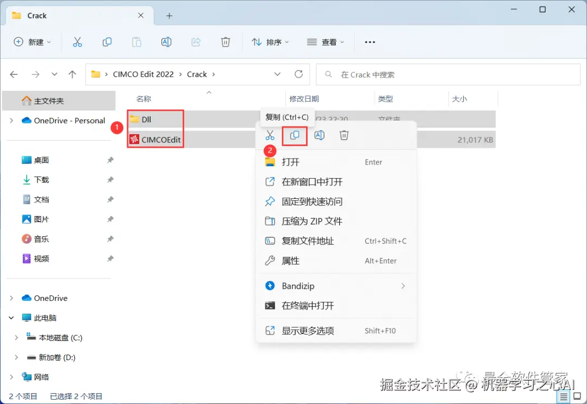Sort by 大小 column header
The height and width of the screenshot is (404, 587).
click(x=459, y=99)
